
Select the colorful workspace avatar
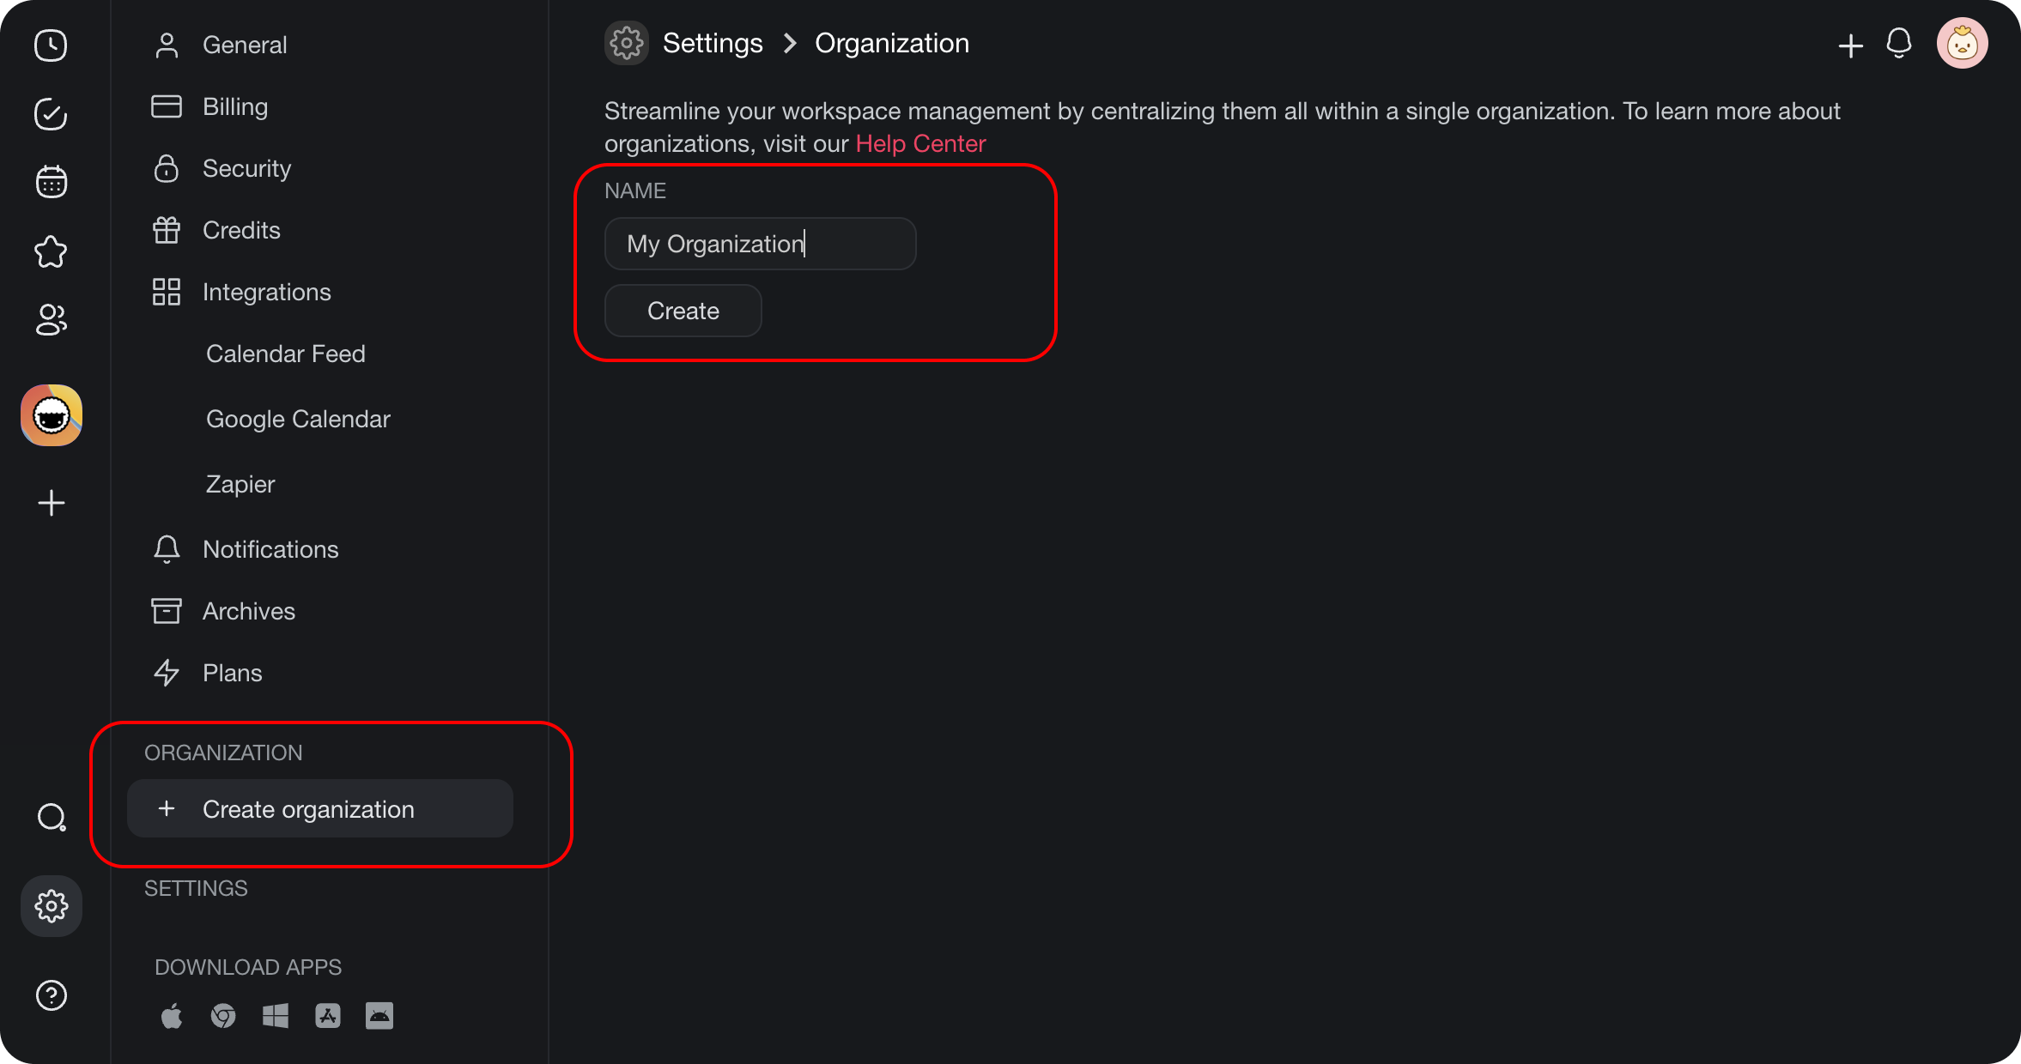[52, 415]
